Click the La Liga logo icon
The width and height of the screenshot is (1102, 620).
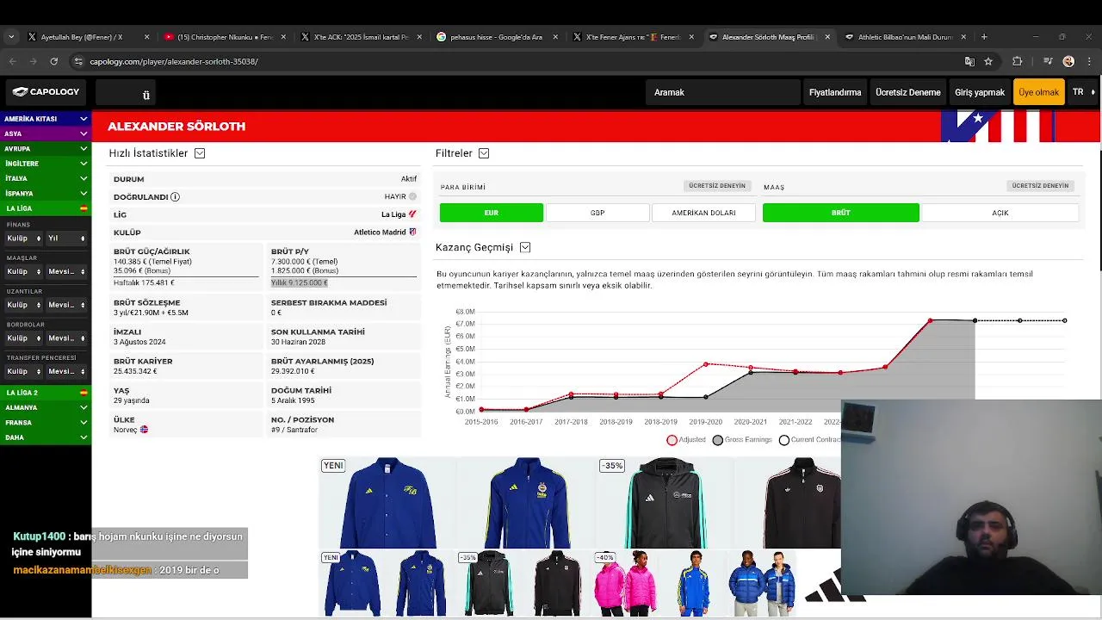412,214
